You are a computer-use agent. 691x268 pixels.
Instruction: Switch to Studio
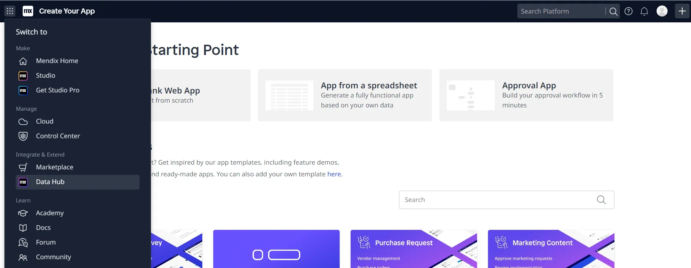click(x=45, y=76)
